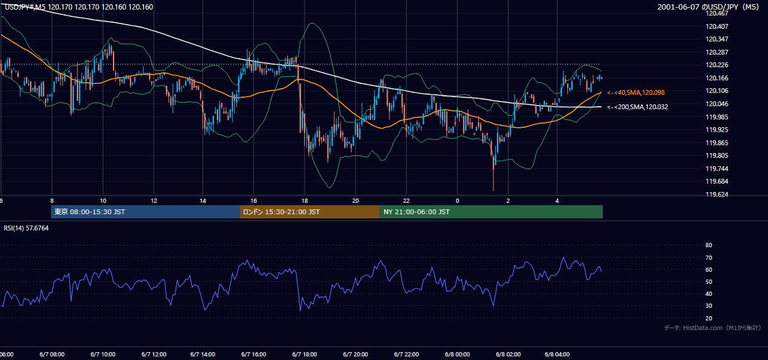768x360 pixels.
Task: Click the RSI 70 level label
Action: [x=709, y=257]
